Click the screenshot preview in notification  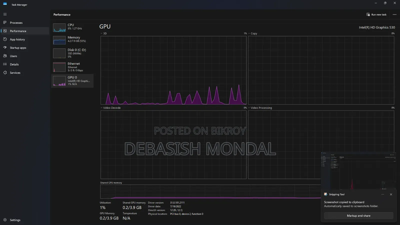pos(358,171)
